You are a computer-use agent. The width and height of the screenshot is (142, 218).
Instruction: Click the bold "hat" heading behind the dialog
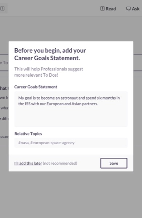pyautogui.click(x=4, y=88)
